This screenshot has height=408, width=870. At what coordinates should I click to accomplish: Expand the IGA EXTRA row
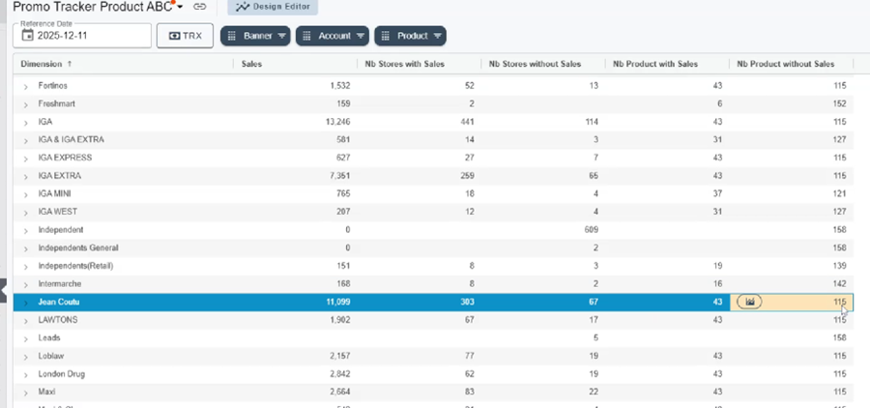(25, 177)
